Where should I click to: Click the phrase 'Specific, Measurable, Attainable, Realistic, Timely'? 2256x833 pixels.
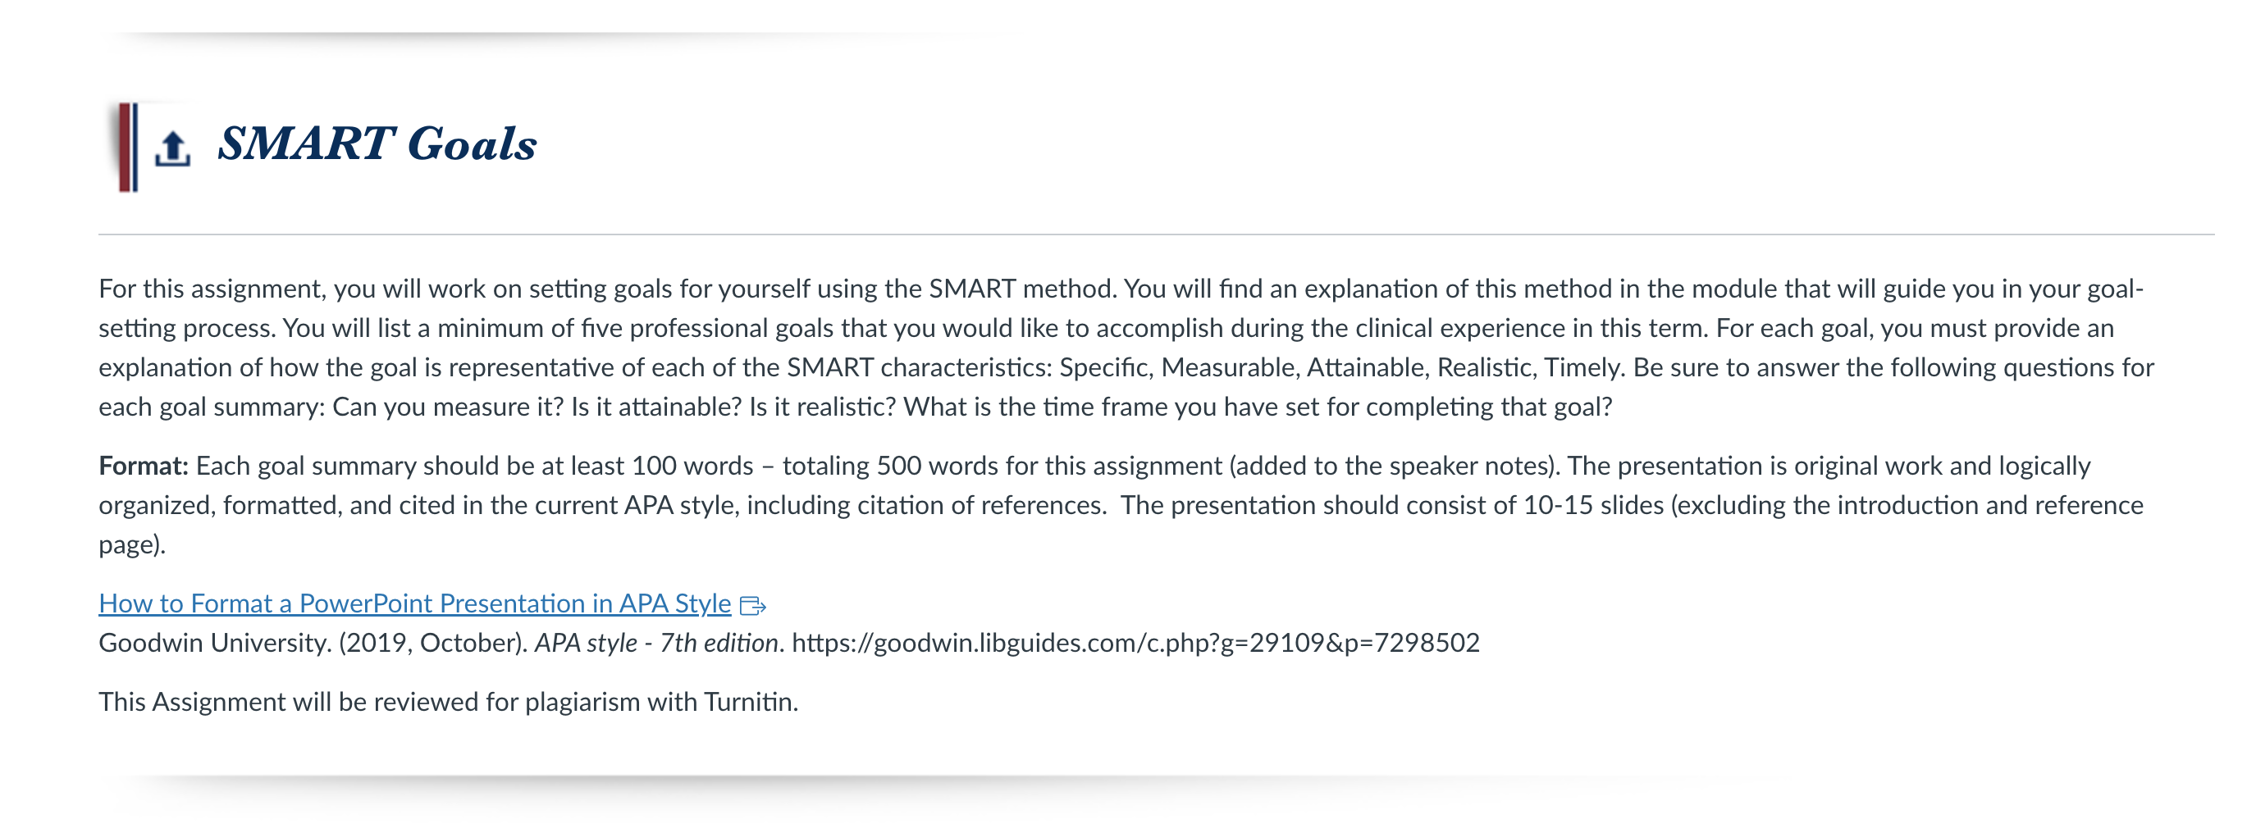tap(1341, 367)
